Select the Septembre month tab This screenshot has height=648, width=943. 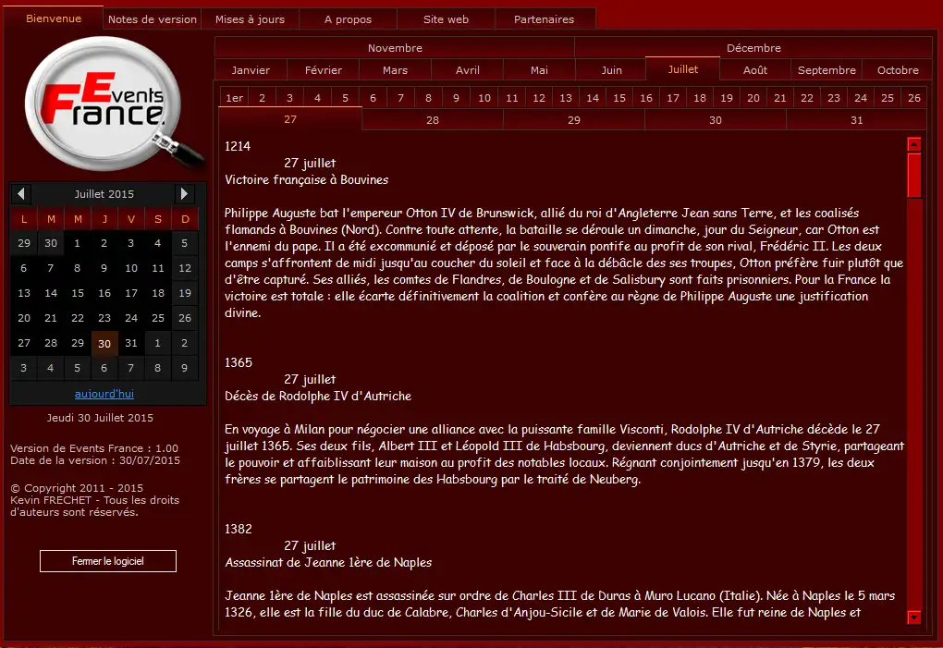tap(827, 69)
